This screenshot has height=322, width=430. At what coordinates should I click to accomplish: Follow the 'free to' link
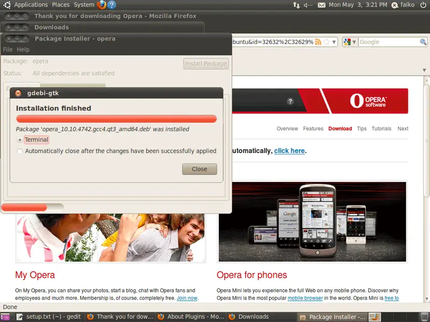point(392,298)
